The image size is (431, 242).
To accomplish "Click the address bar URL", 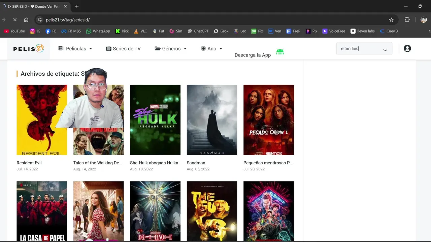I will pos(68,20).
